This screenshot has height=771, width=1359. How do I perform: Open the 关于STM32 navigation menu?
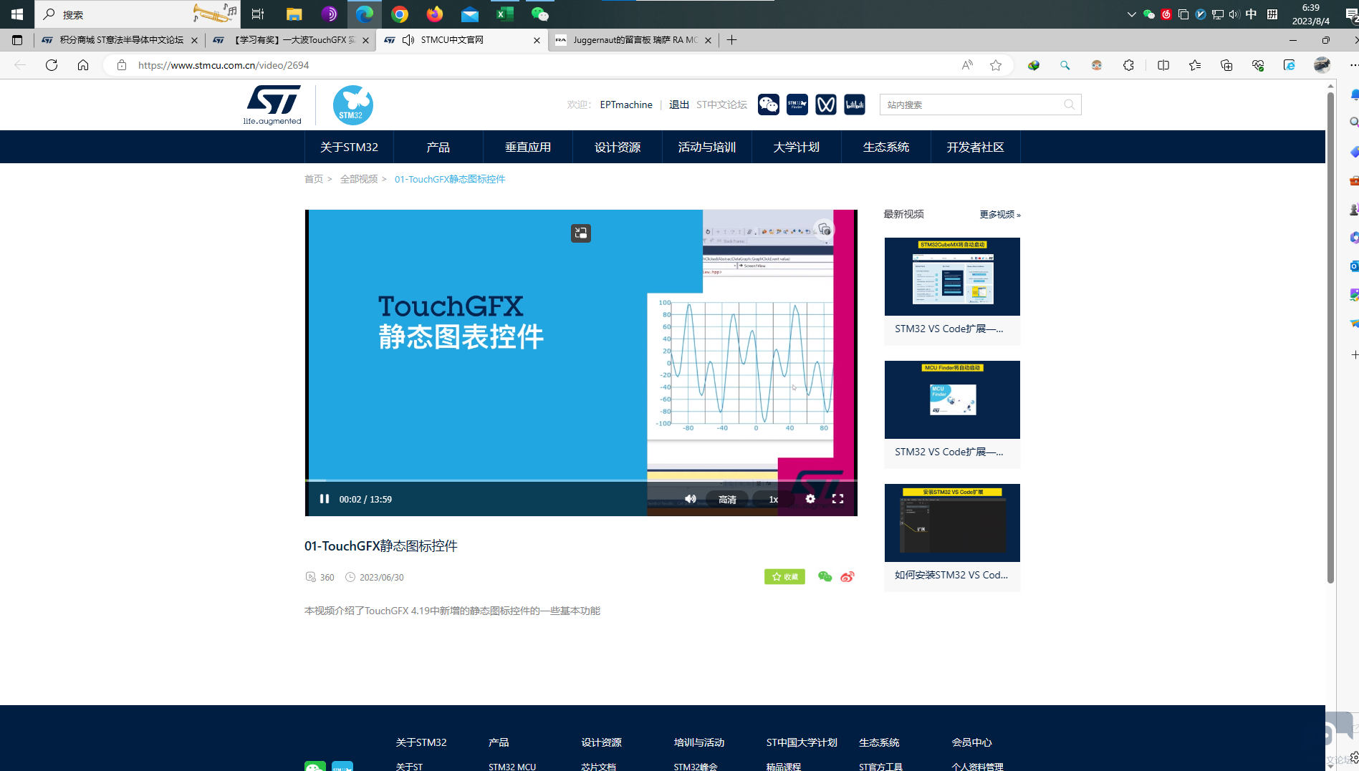(x=349, y=147)
